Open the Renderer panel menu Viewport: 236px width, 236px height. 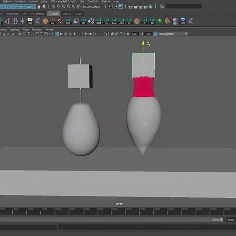[x=37, y=29]
